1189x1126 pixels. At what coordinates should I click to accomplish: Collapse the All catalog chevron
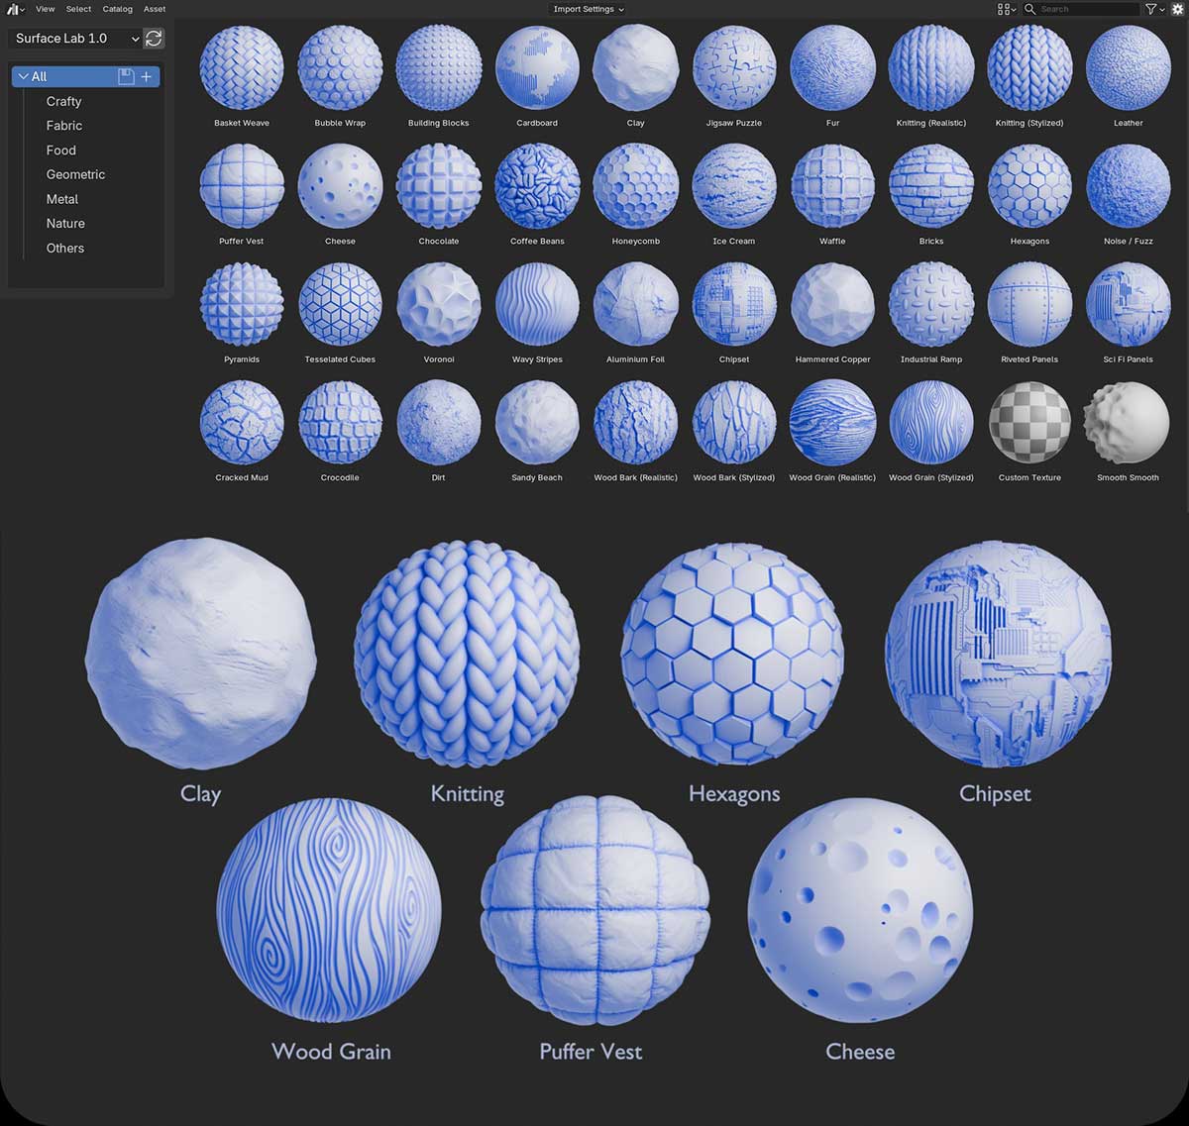(x=23, y=75)
